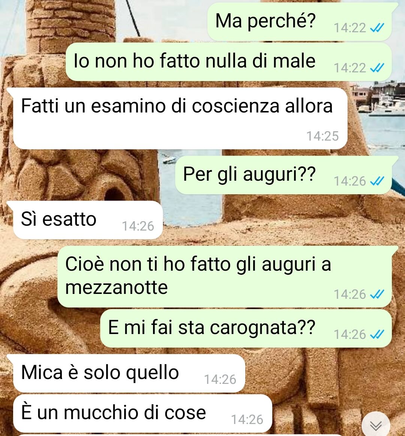Tap the scroll-to-bottom double chevron button
The image size is (405, 436).
pyautogui.click(x=376, y=426)
